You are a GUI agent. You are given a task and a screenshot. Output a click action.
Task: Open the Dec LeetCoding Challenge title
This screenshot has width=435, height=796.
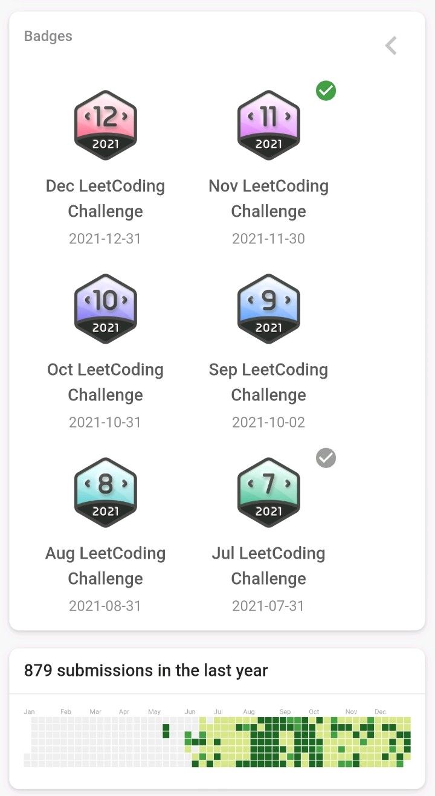tap(105, 199)
